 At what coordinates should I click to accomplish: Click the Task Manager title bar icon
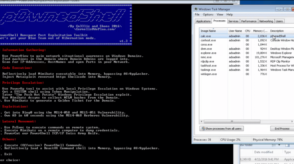pyautogui.click(x=196, y=9)
